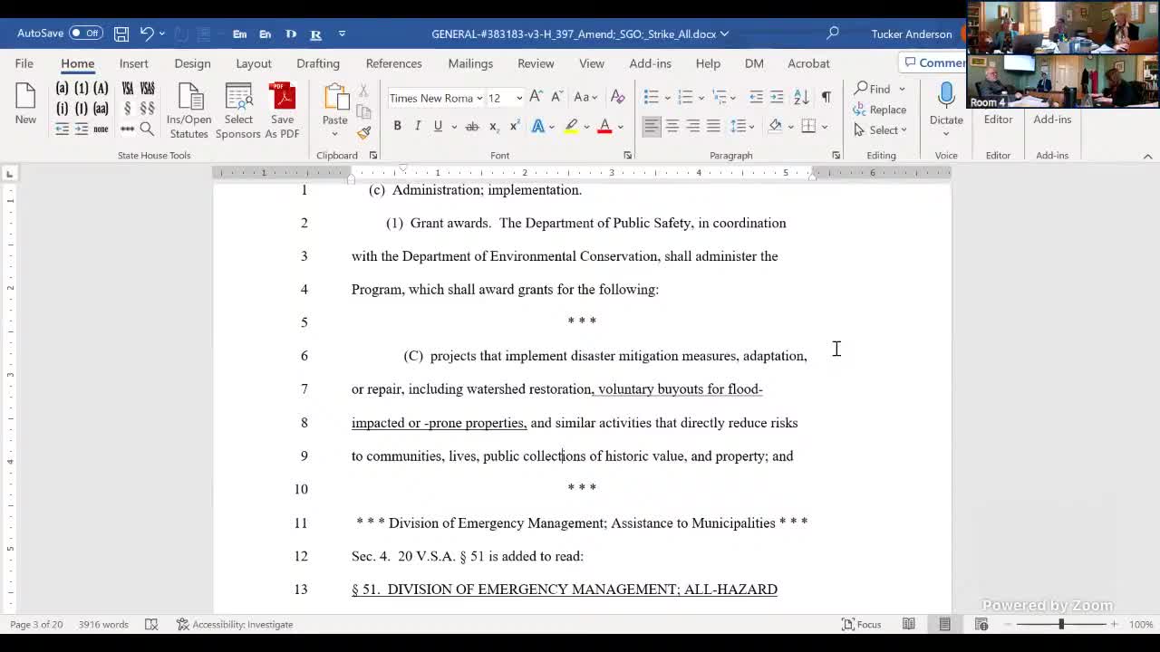The height and width of the screenshot is (652, 1160).
Task: Open the underline style dropdown arrow
Action: click(x=453, y=126)
